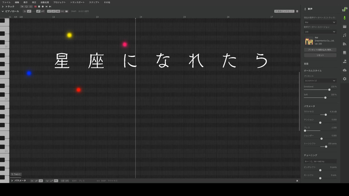Toggle waveform display in piano roll
The image size is (349, 196).
pyautogui.click(x=58, y=11)
